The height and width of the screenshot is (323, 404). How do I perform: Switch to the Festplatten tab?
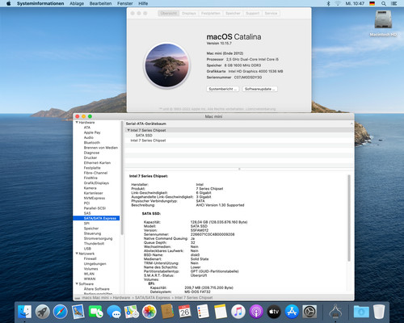click(211, 13)
